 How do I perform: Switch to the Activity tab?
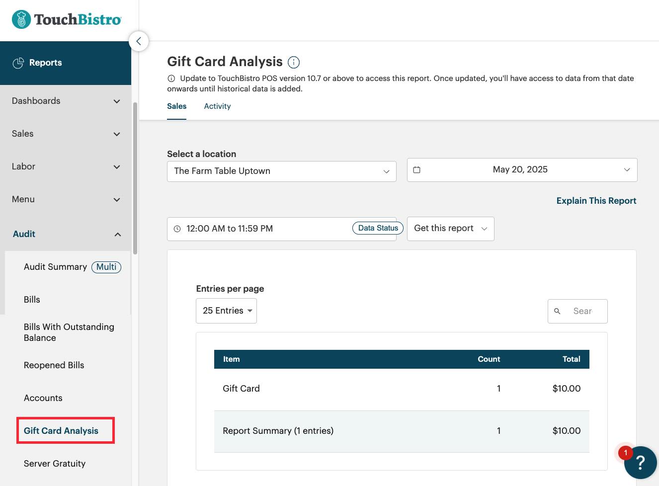pyautogui.click(x=217, y=106)
